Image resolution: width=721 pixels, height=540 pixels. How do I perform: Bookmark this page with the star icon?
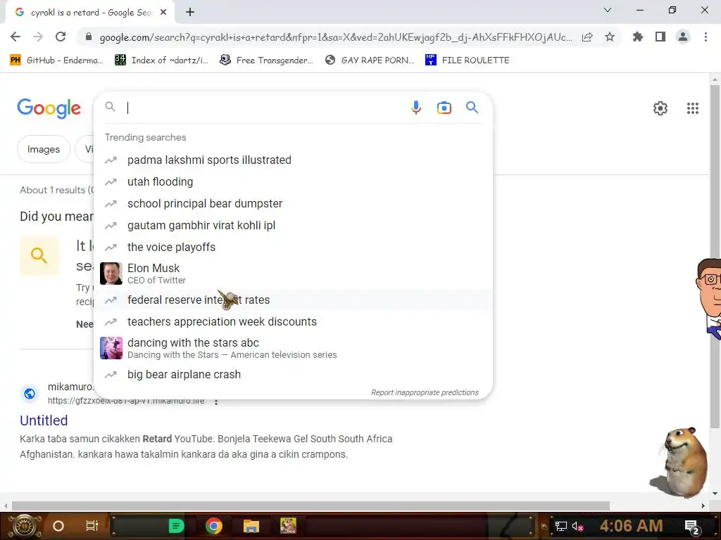[x=610, y=37]
